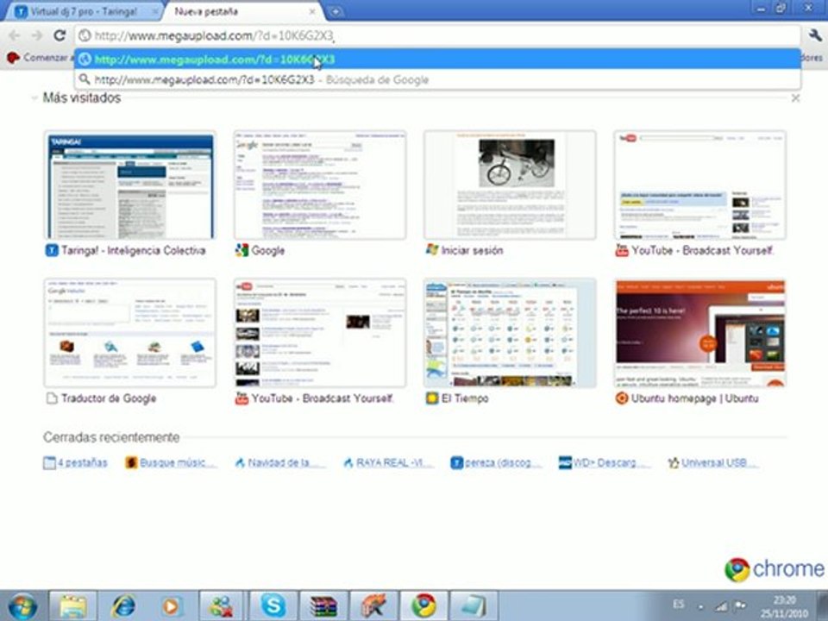This screenshot has height=621, width=828.
Task: Close the Virtual dj 7 pro tab
Action: coord(155,11)
